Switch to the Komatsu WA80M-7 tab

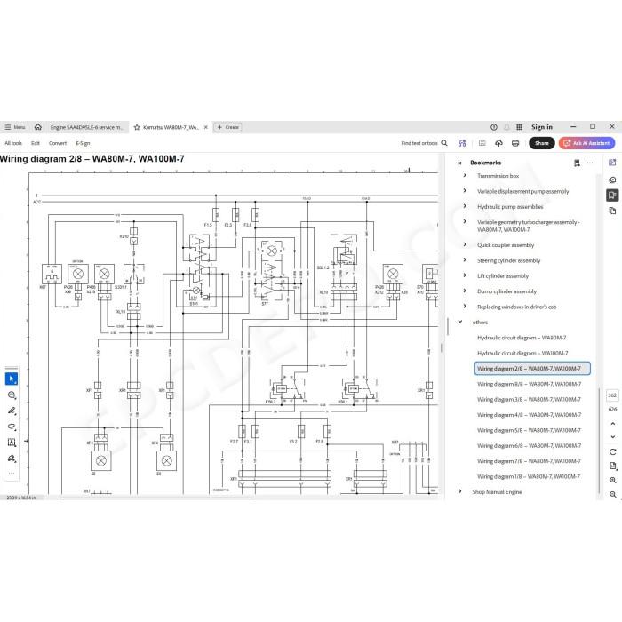click(171, 127)
